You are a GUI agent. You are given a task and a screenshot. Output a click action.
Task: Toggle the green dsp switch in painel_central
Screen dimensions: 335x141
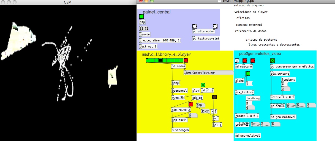coord(141,16)
